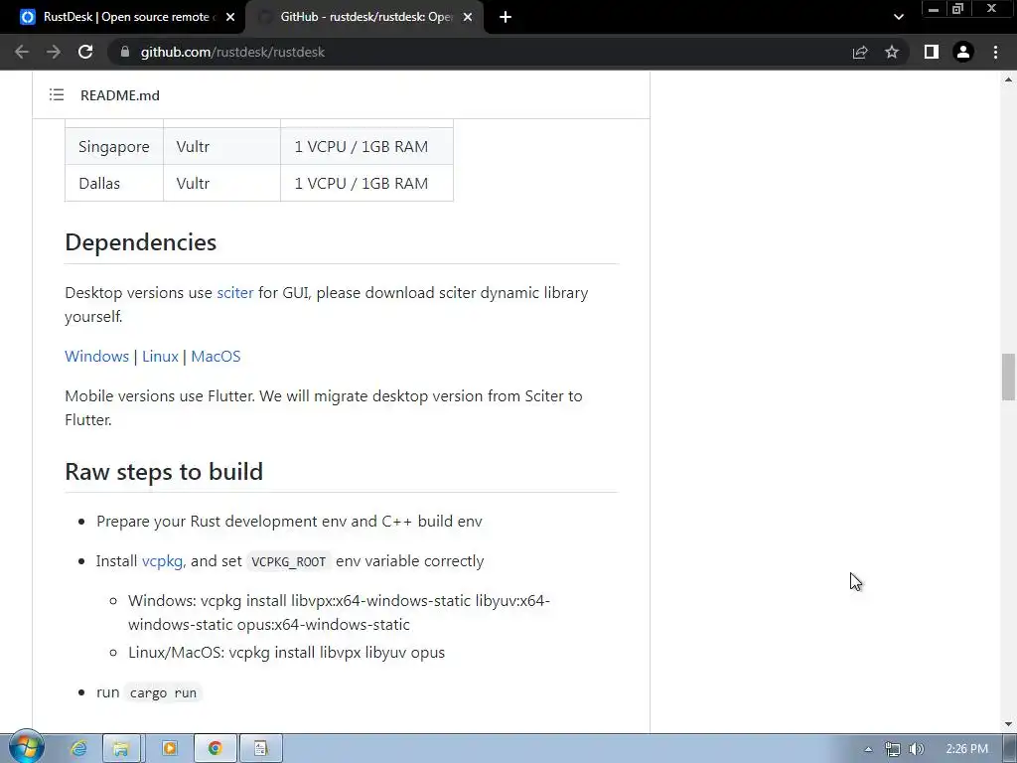Open the vcpkg link

(162, 561)
